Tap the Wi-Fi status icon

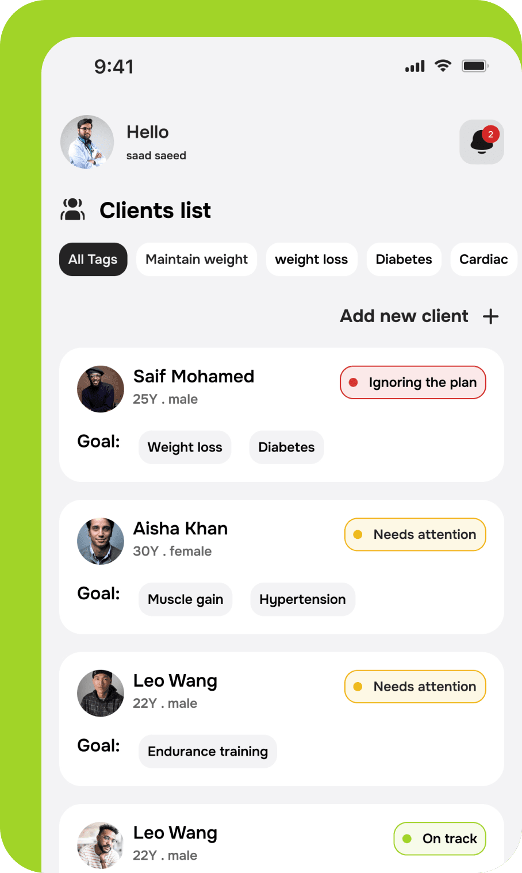443,66
